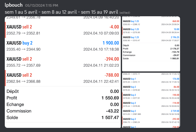Click the 10.00 profit on buy 1.25
The width and height of the screenshot is (196, 132).
pos(177,29)
